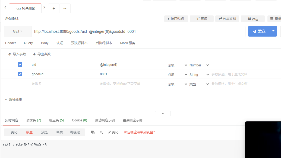Go to next tab with right arrow
281x158 pixels.
coord(44,7)
